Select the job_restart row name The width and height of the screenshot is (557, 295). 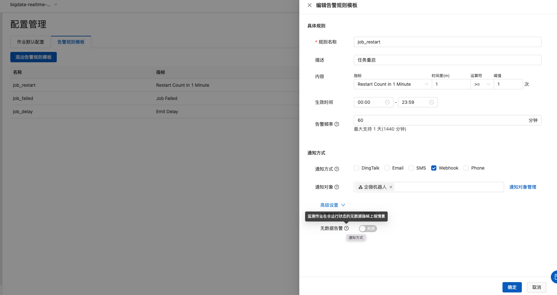24,85
